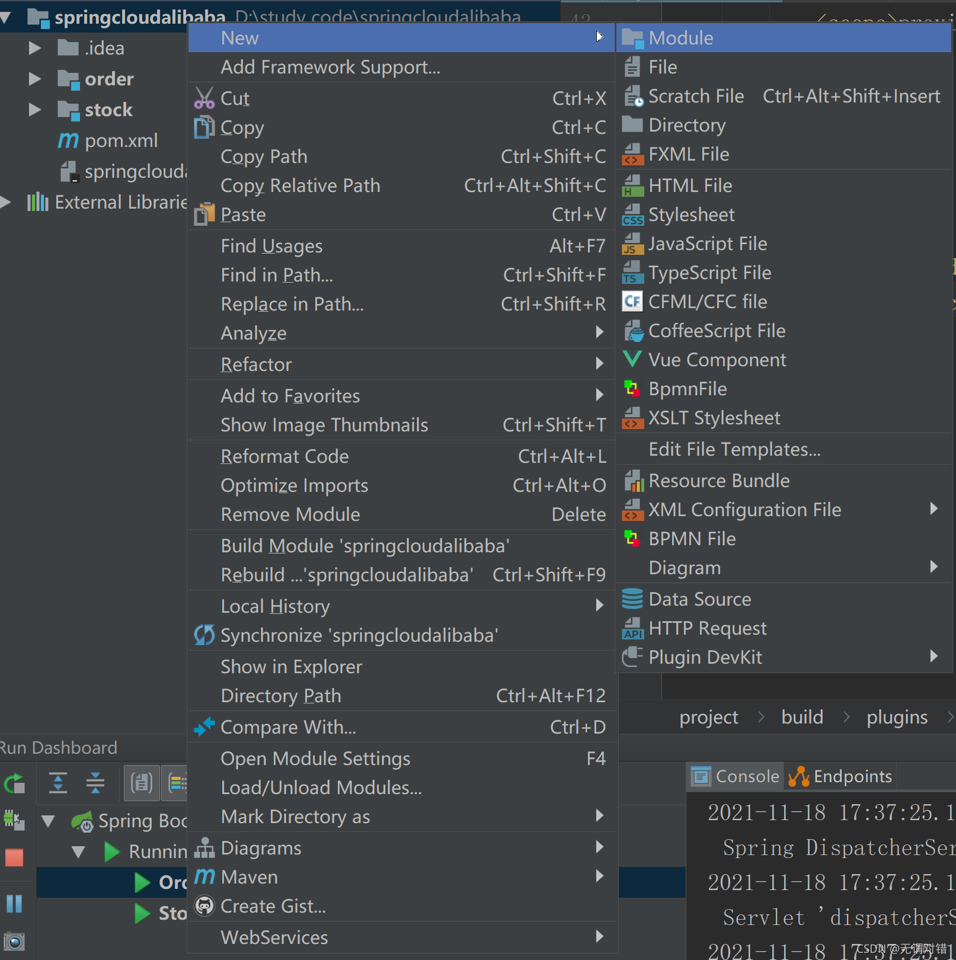Click Reformat Code entry
956x960 pixels.
[x=401, y=456]
